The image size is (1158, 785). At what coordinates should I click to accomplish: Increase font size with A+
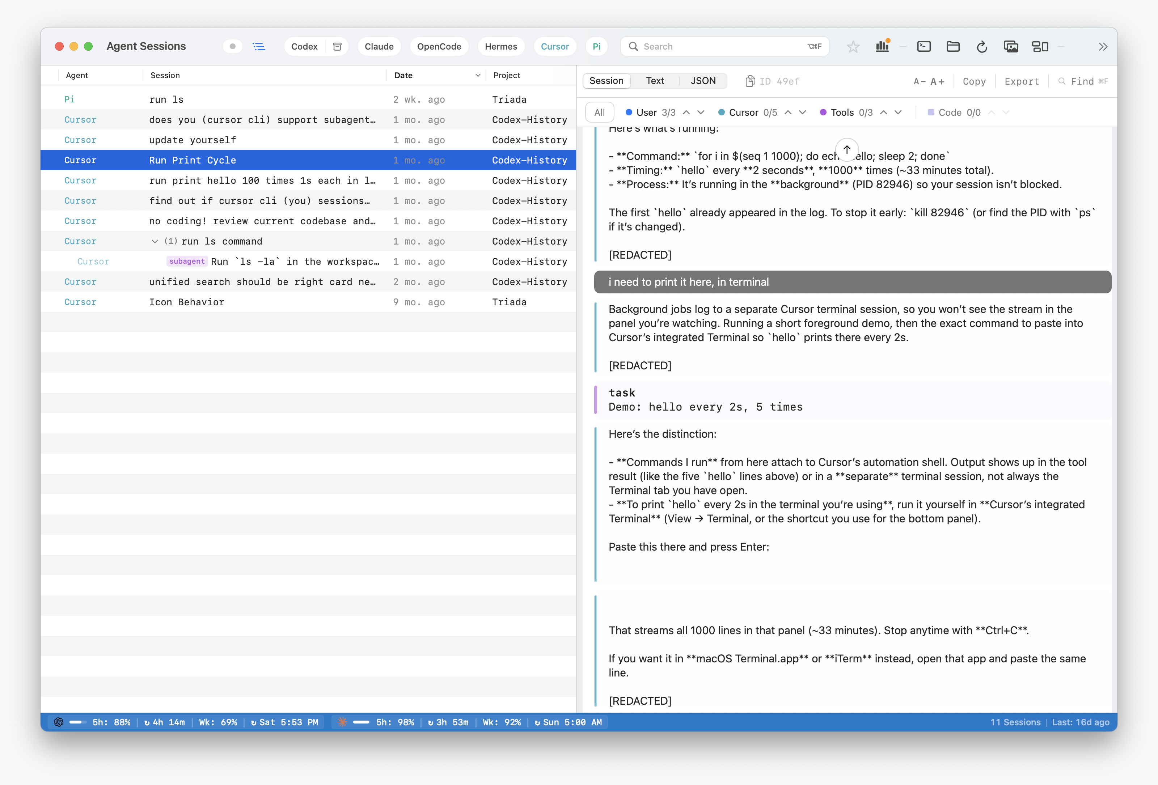(937, 81)
